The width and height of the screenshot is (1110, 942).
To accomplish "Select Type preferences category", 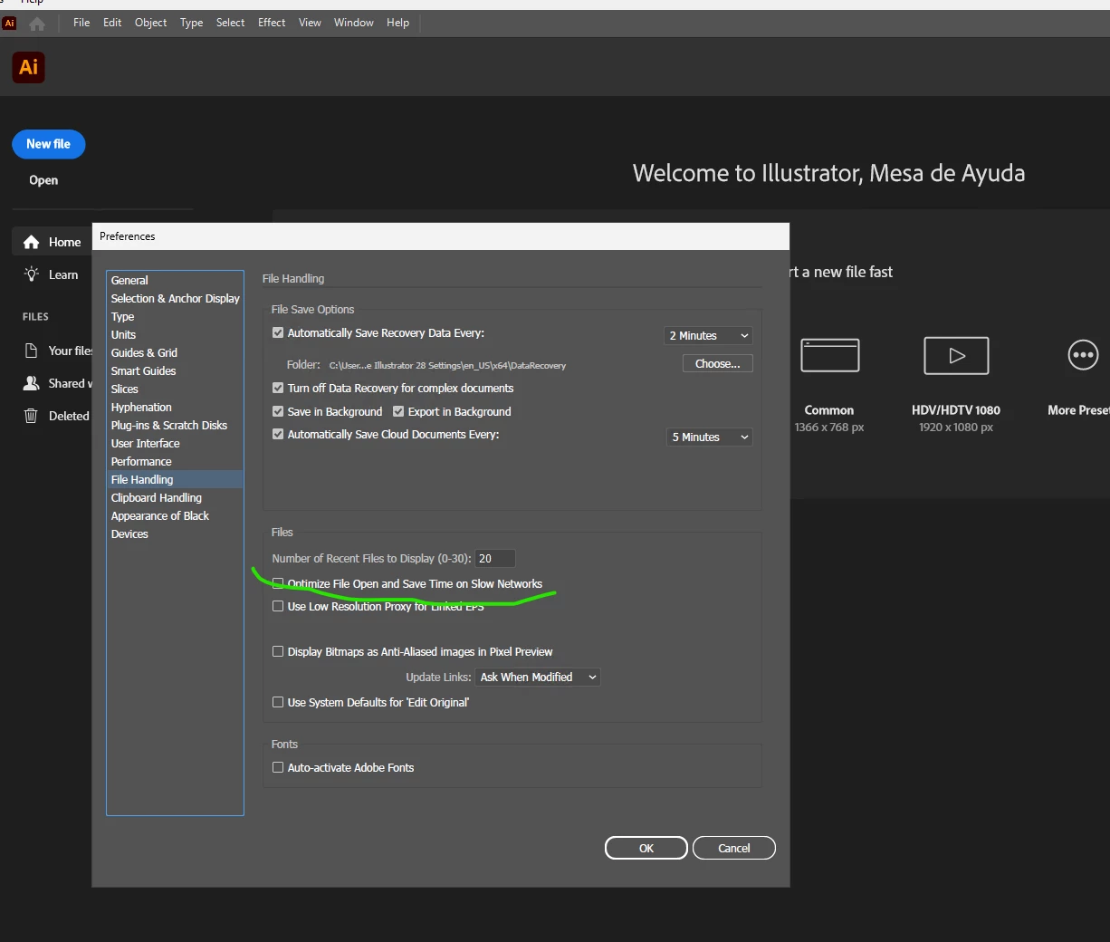I will pyautogui.click(x=175, y=316).
